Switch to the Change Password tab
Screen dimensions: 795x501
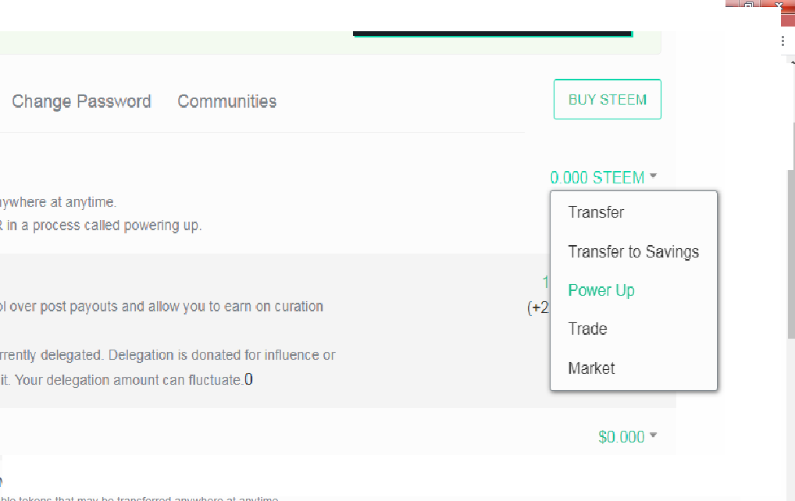81,101
